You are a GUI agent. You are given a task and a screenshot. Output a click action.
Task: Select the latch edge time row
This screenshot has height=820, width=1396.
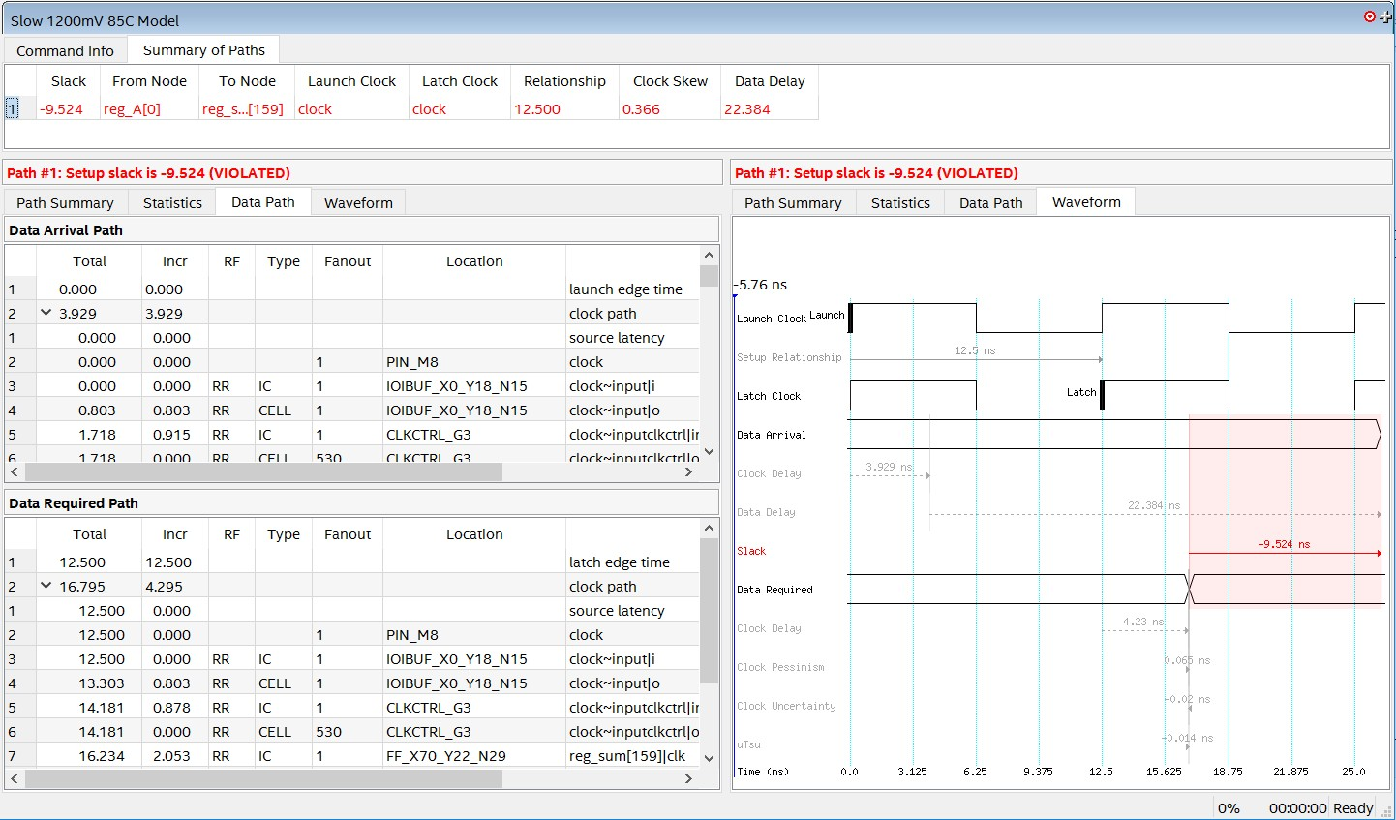click(352, 562)
